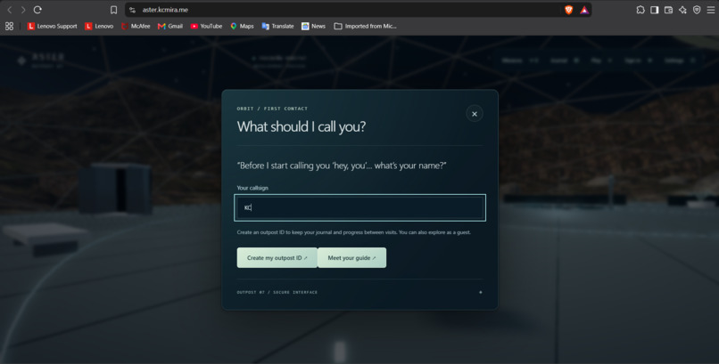
Task: Open Lenovo Support bookmark
Action: (53, 26)
